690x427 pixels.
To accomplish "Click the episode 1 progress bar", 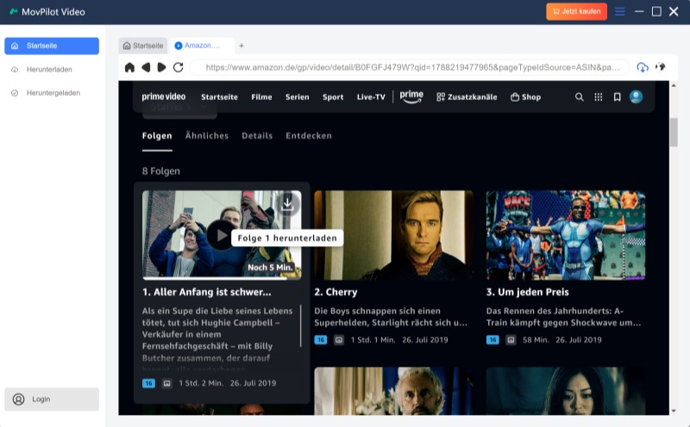I will click(222, 278).
